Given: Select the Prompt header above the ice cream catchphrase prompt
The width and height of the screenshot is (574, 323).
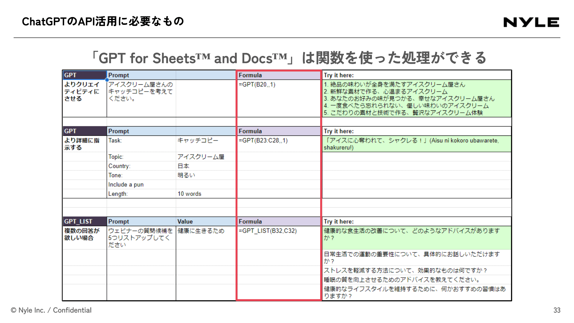Looking at the screenshot, I should 141,75.
